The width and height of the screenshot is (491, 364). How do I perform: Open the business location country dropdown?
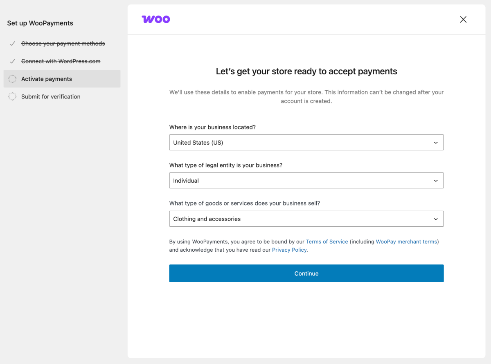(x=306, y=142)
